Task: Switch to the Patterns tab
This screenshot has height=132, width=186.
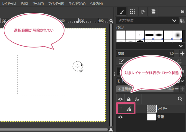Action: [132, 11]
